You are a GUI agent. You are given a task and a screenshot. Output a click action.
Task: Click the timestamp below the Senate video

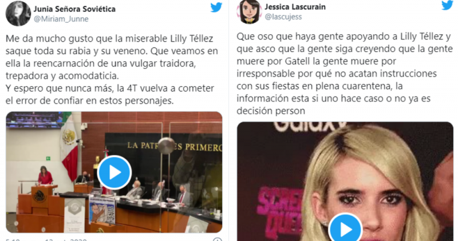46,239
